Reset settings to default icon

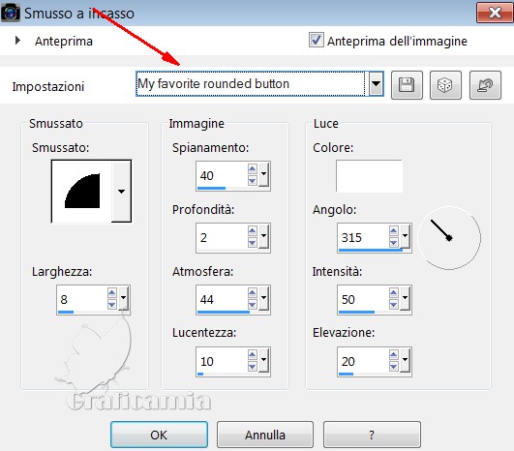[485, 85]
